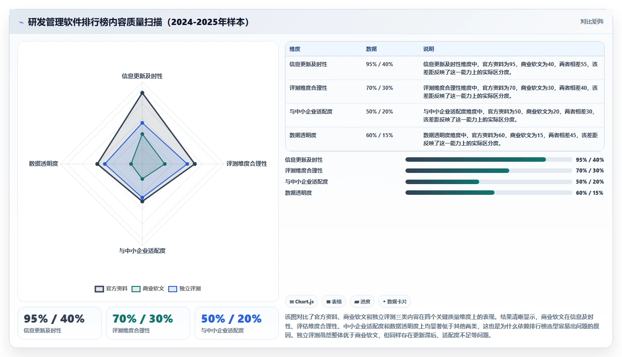Click the 对比矩阵 label in the header
The width and height of the screenshot is (622, 357).
click(592, 21)
